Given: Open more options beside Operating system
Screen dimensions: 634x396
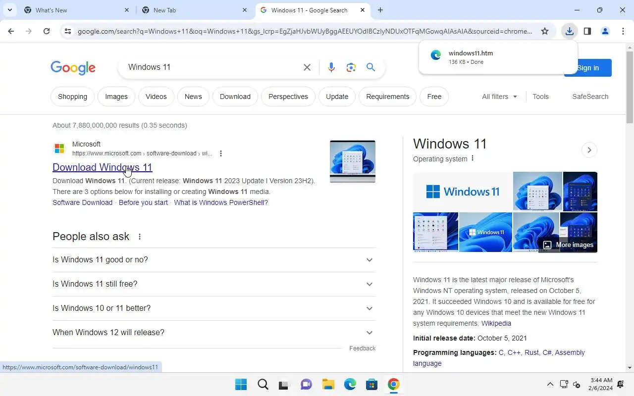Looking at the screenshot, I should [473, 158].
